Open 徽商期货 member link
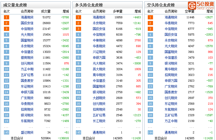Viewport: 216px width, 140px height. [x=27, y=58]
